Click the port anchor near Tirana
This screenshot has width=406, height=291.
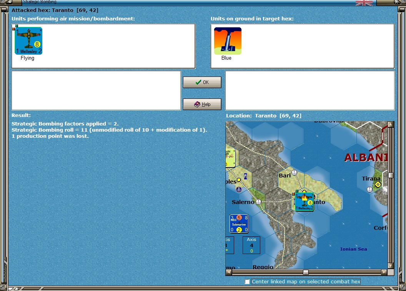click(369, 189)
